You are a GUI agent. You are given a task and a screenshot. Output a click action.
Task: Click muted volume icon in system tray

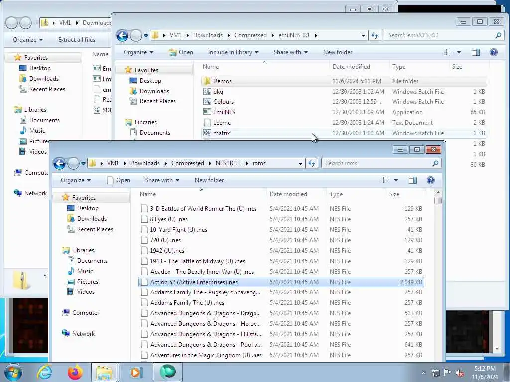(460, 373)
